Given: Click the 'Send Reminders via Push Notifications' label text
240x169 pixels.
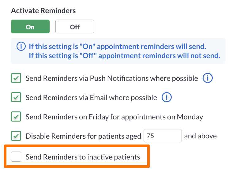Looking at the screenshot, I should (x=112, y=78).
